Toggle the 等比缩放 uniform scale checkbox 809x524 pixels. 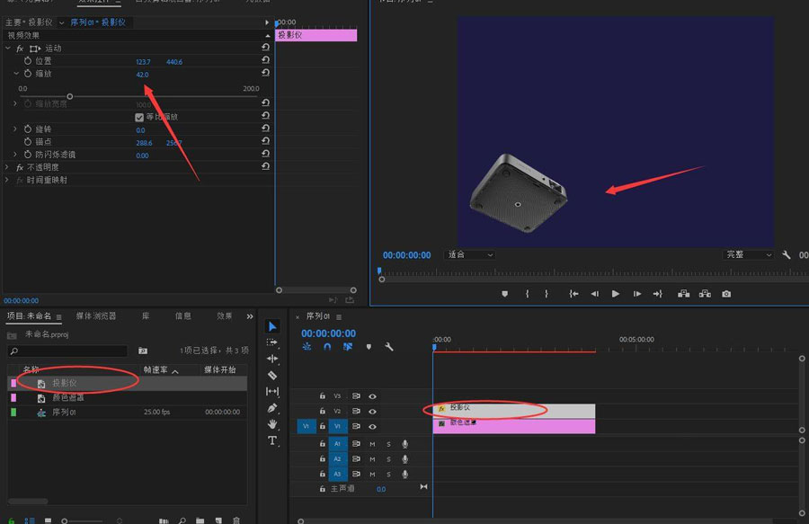[139, 117]
